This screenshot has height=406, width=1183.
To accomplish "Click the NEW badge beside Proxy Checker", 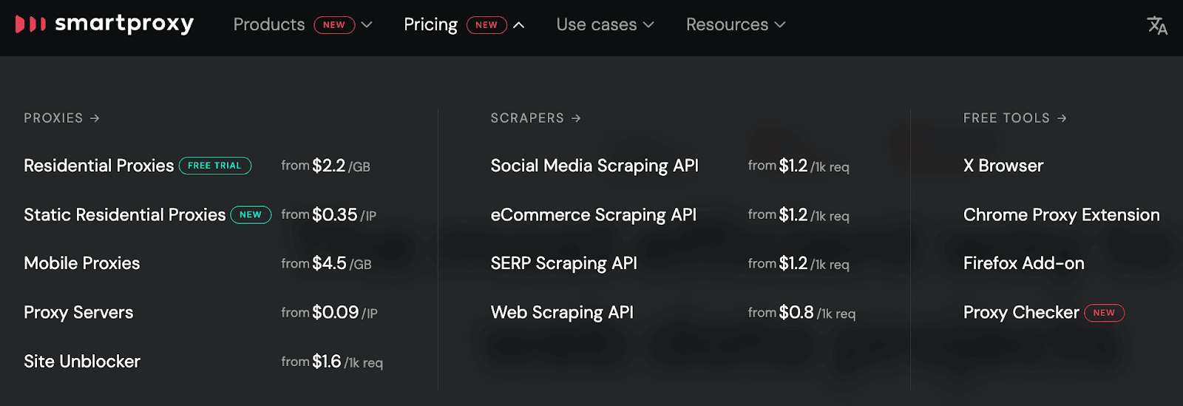I will point(1104,313).
